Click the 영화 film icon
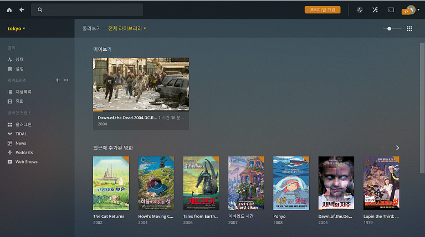 click(10, 101)
